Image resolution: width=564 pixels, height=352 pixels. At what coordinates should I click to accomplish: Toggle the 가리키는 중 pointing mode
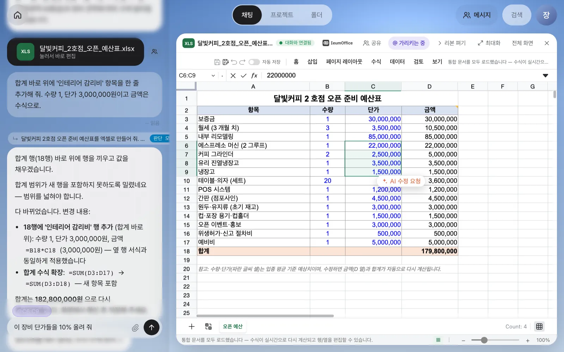(409, 43)
